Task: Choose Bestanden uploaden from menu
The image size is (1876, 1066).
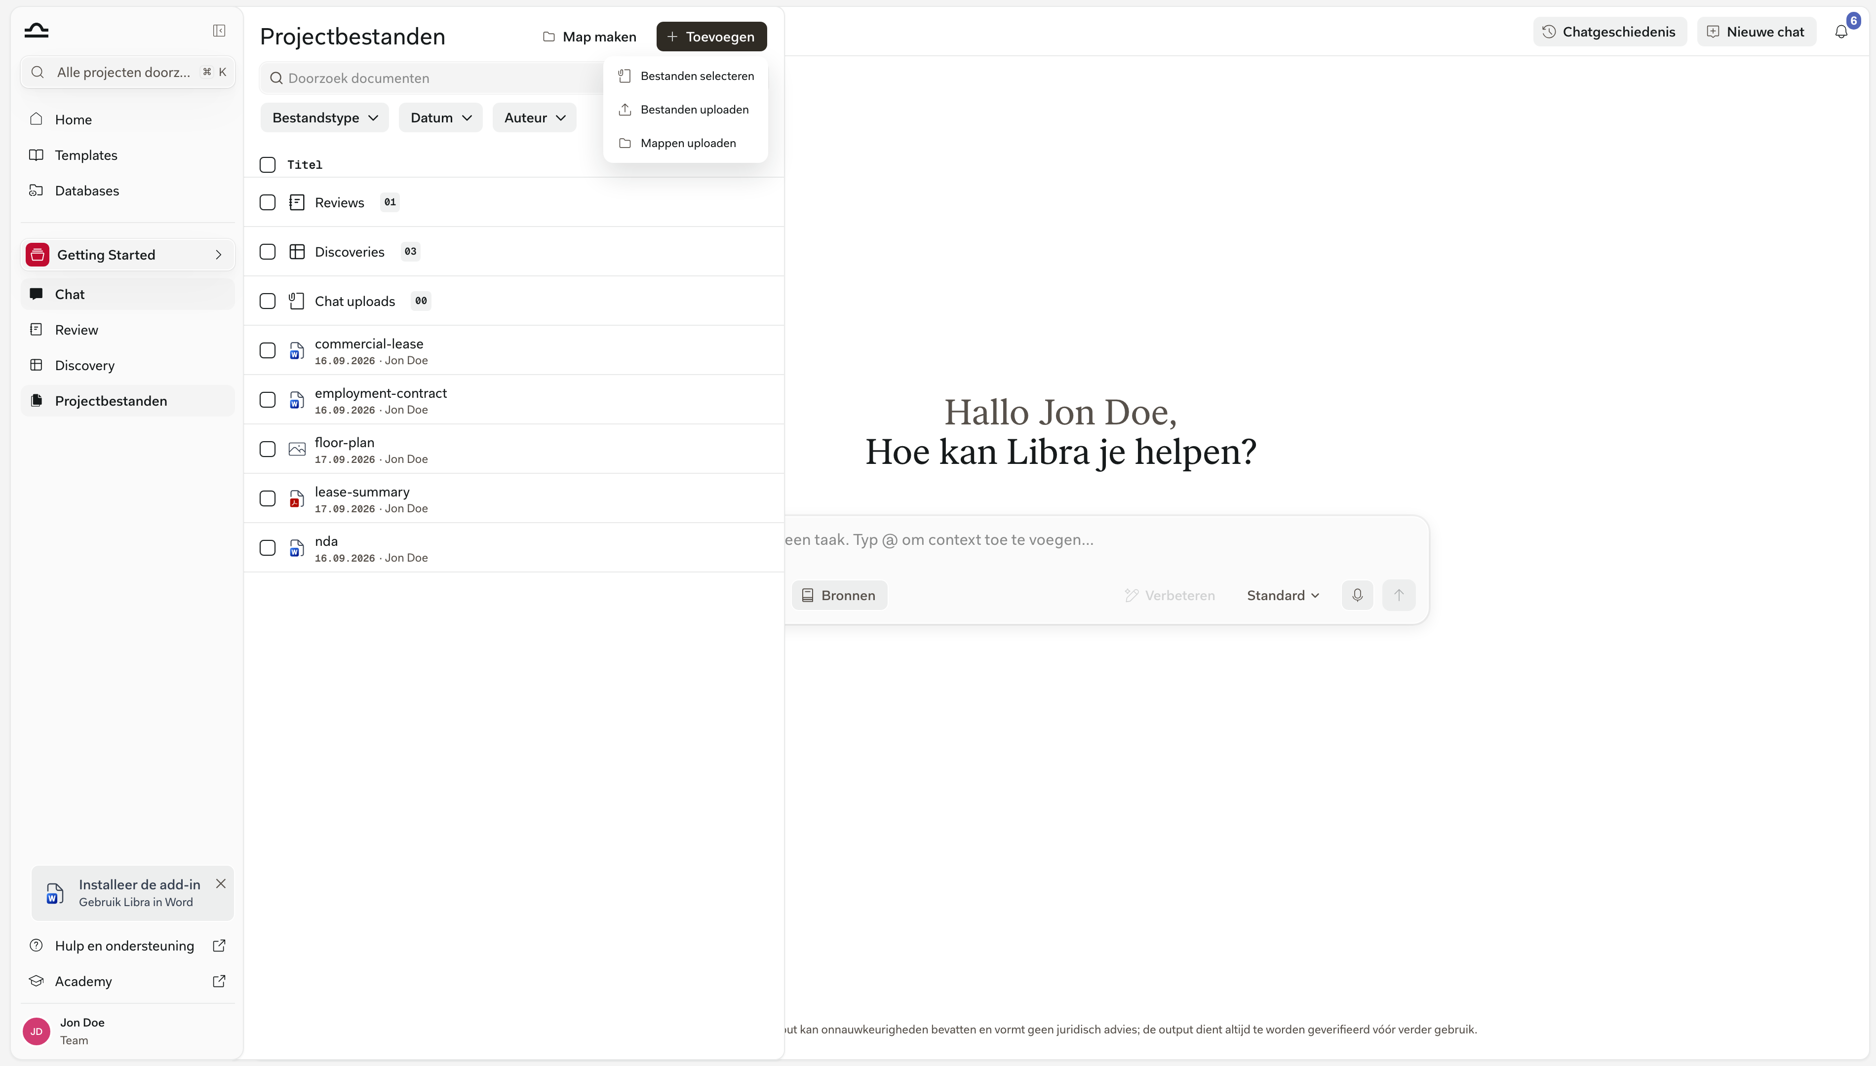Action: click(685, 110)
